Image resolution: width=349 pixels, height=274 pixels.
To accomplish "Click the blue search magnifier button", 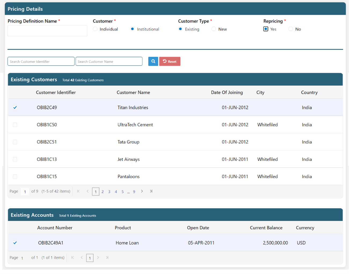I will [153, 61].
